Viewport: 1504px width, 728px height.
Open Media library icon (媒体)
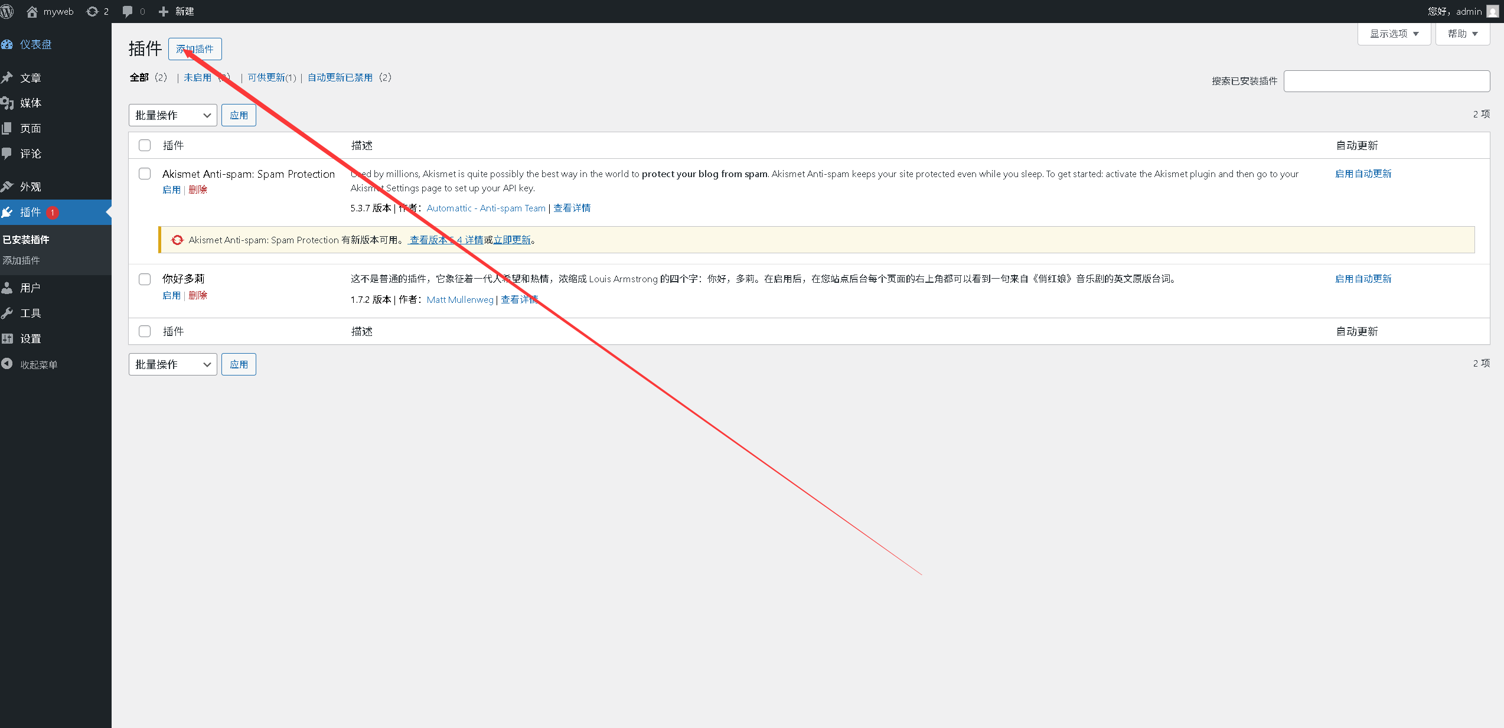point(7,103)
